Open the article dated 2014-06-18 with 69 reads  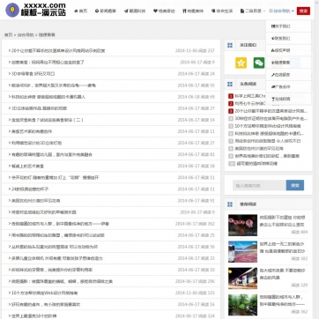click(48, 97)
